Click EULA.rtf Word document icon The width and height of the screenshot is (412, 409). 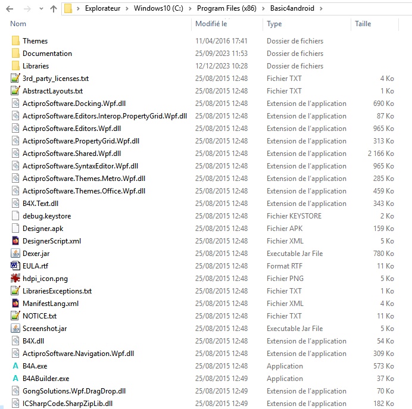coord(15,266)
